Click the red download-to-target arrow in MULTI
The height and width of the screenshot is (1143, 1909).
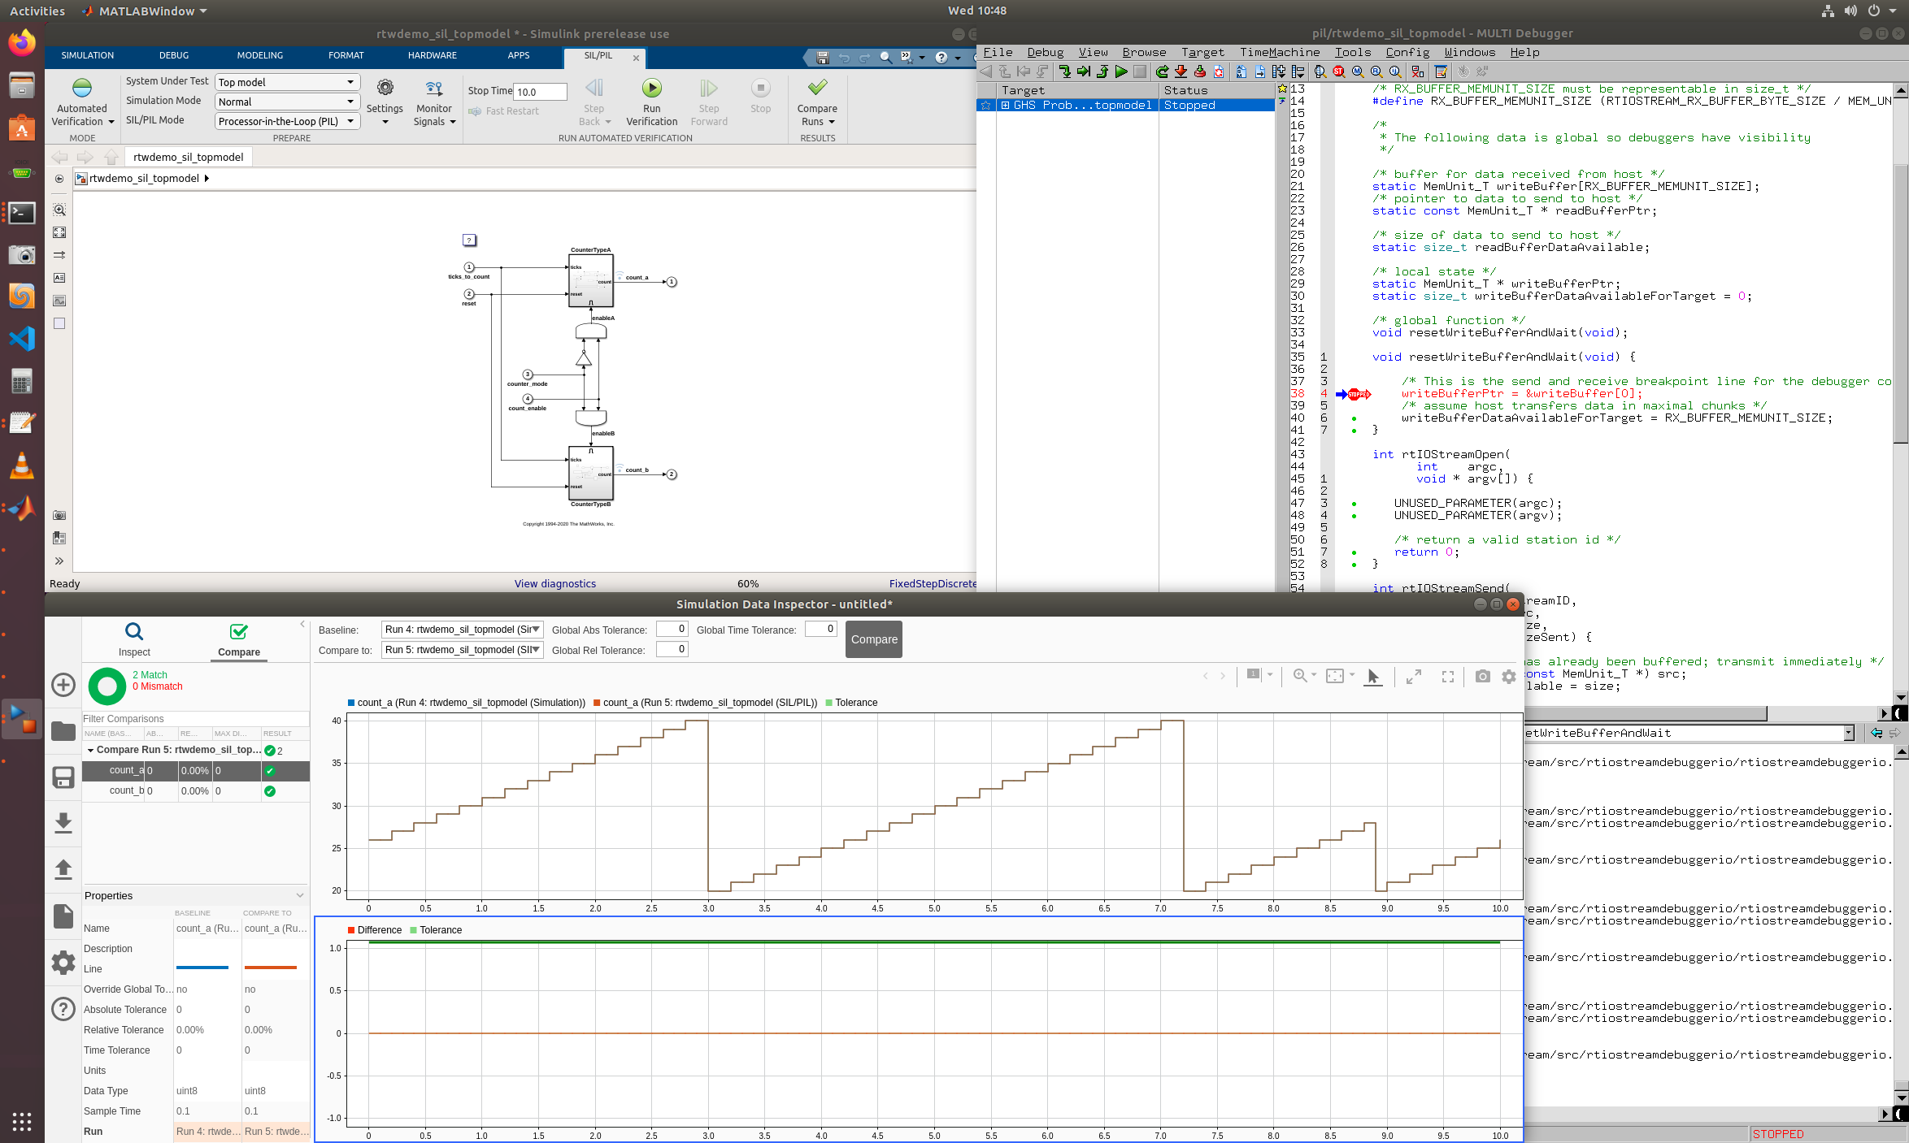[x=1181, y=71]
